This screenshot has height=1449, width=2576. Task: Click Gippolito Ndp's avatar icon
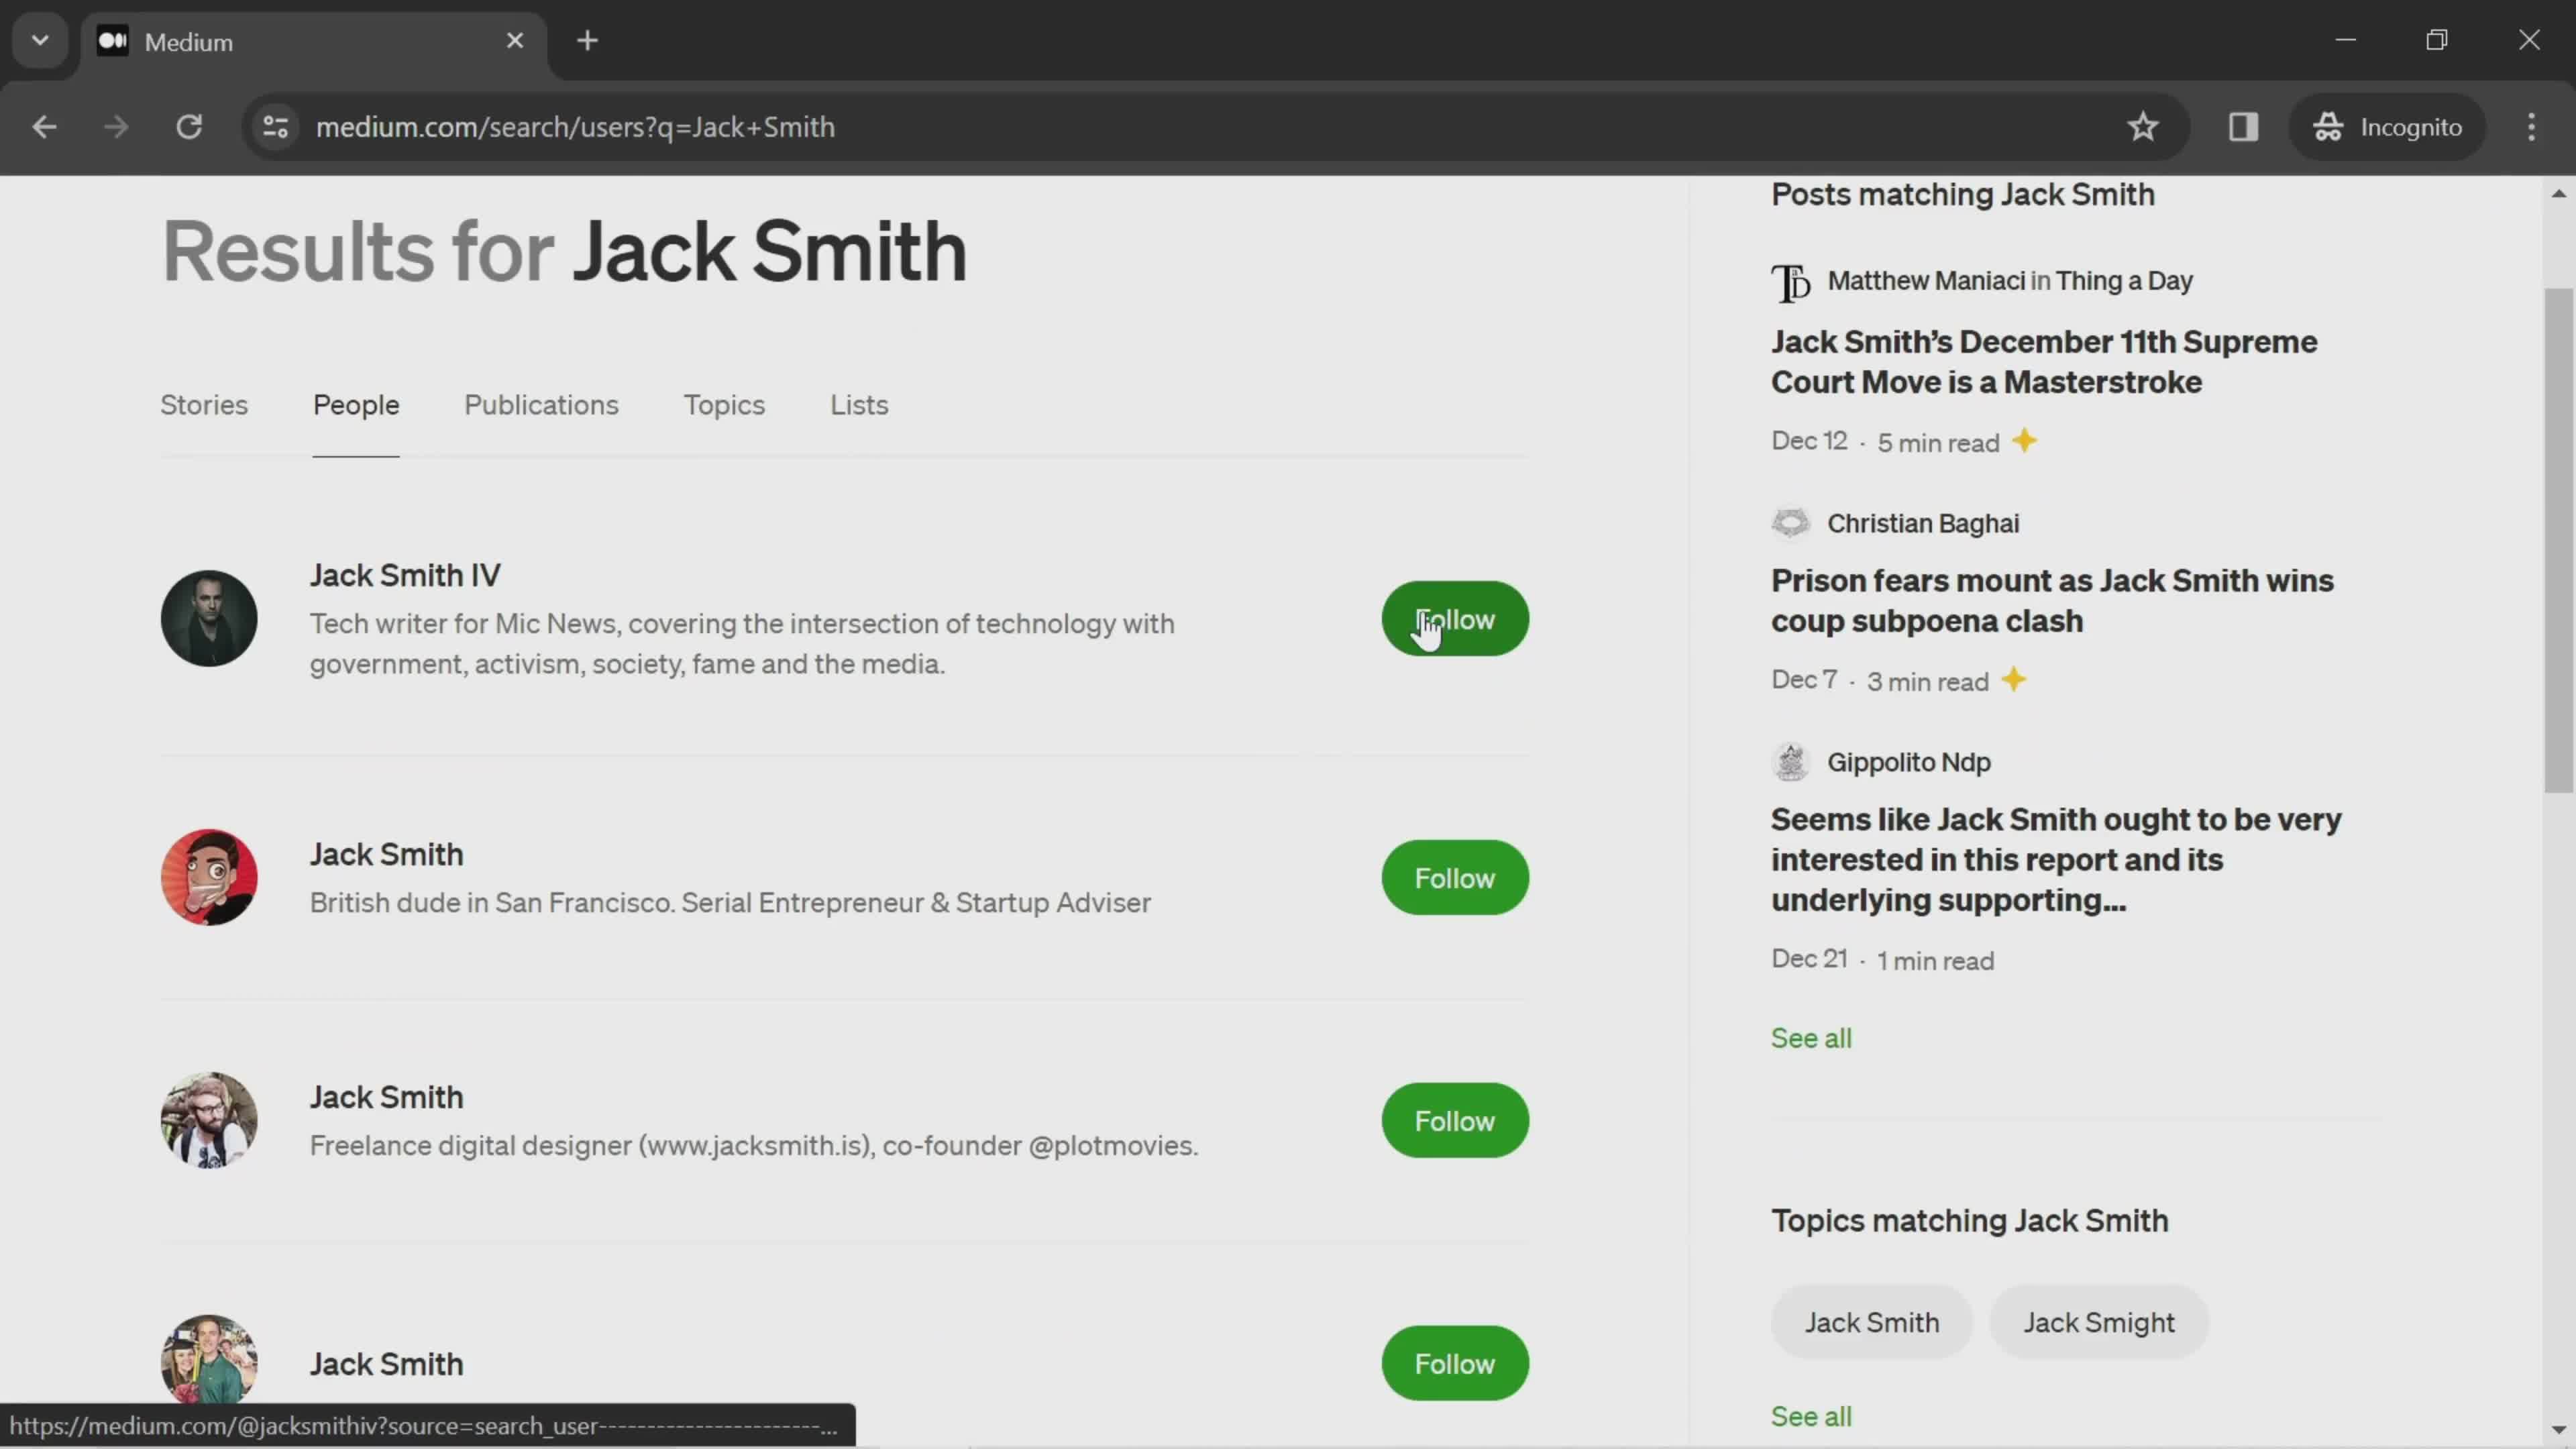[1790, 762]
